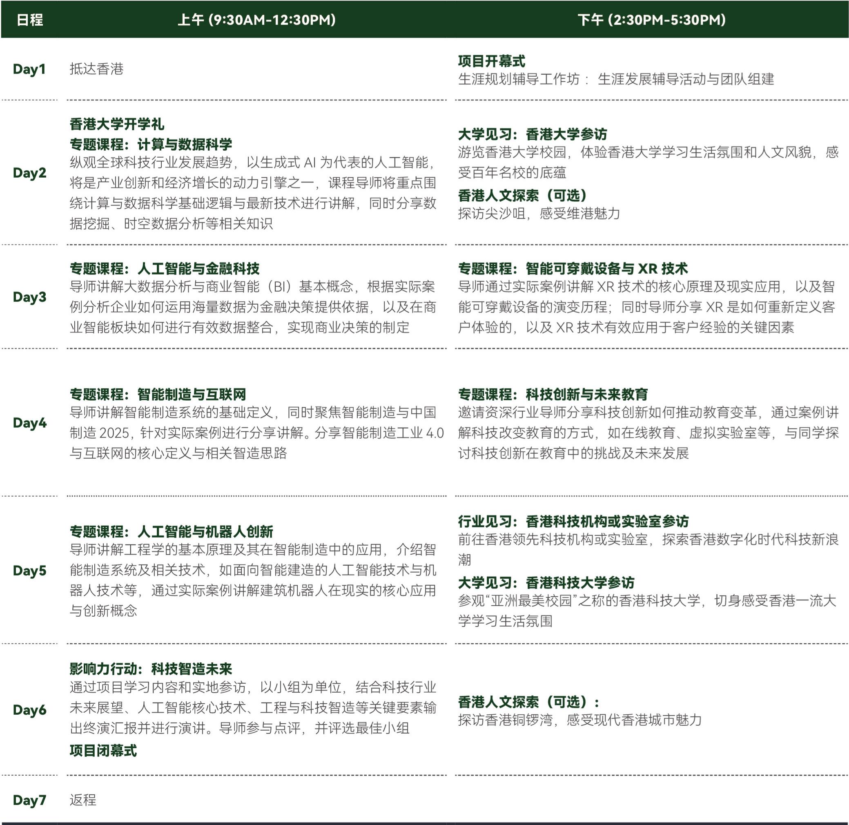The image size is (849, 825).
Task: Select the Day4 row label
Action: (29, 423)
